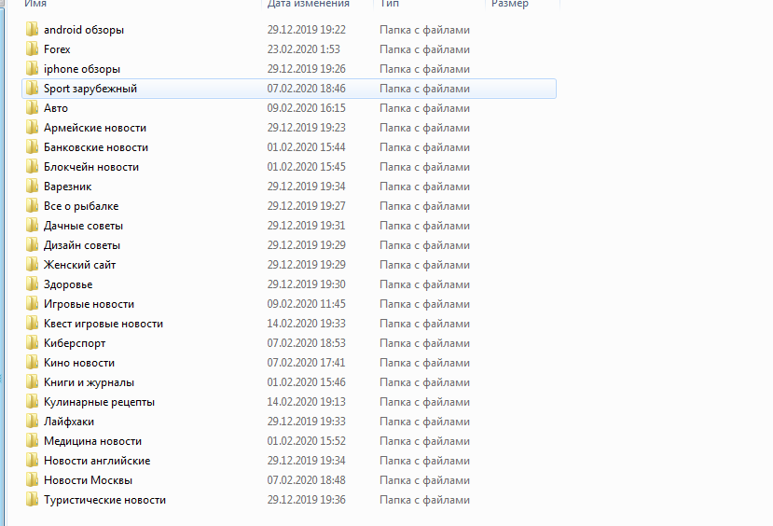Click the Туристические новости folder icon
This screenshot has height=526, width=773.
click(32, 500)
